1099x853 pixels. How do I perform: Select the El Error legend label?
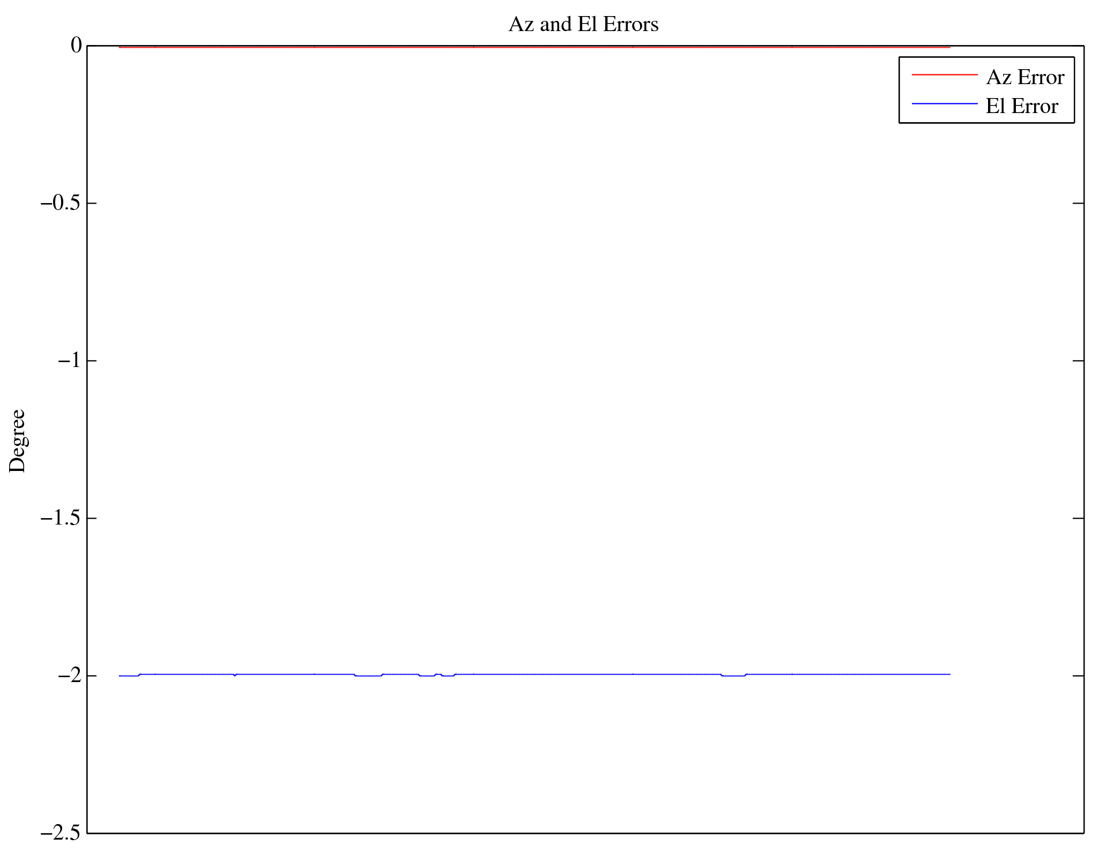point(1021,107)
